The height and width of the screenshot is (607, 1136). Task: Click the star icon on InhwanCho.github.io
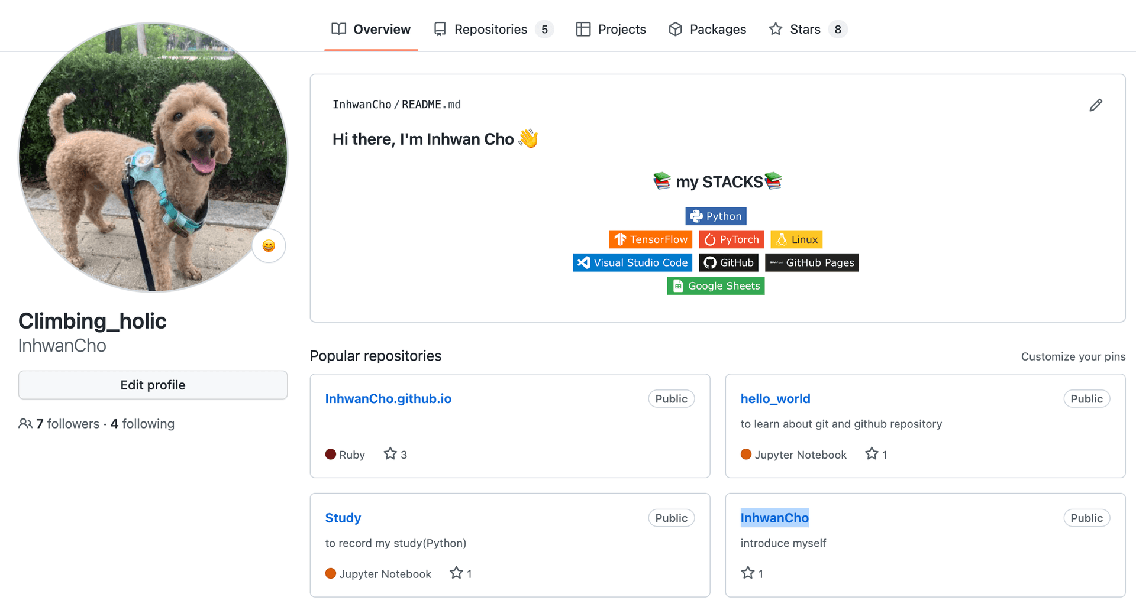click(390, 454)
